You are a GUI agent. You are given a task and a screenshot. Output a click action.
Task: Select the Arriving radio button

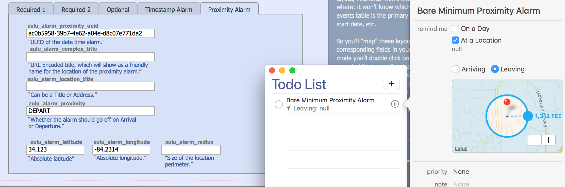click(x=456, y=69)
